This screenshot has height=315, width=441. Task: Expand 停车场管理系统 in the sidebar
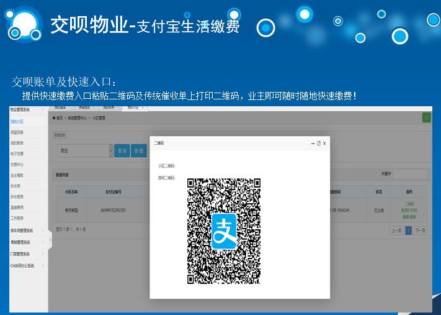coord(25,231)
